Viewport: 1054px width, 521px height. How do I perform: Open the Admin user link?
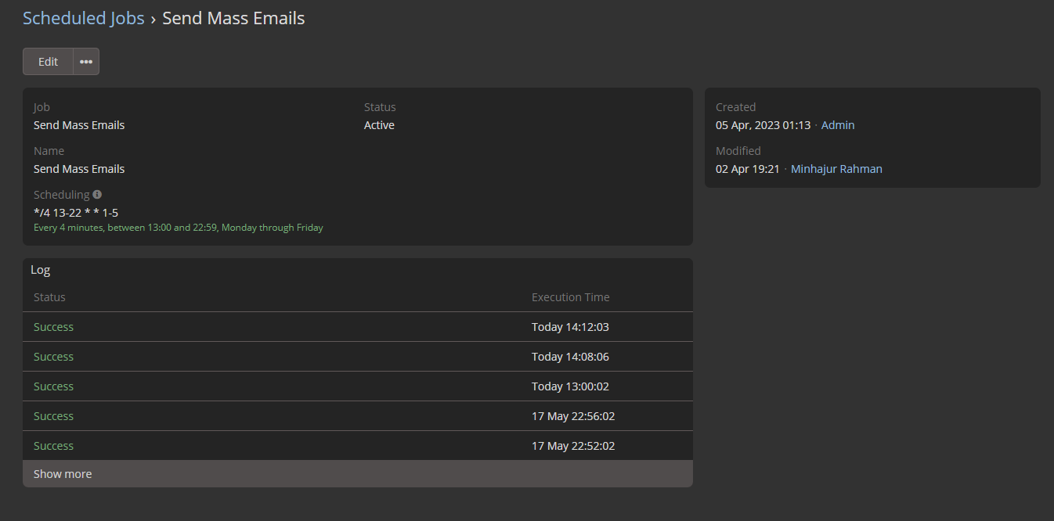coord(838,125)
